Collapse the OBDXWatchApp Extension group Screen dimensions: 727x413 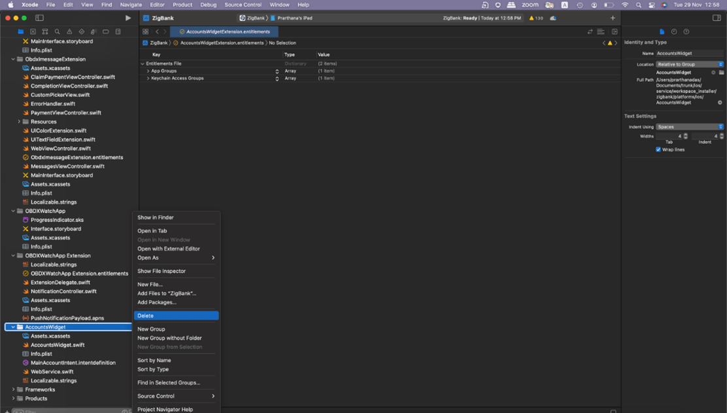pos(13,256)
